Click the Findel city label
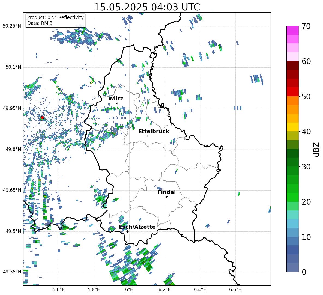This screenshot has height=295, width=323. 167,192
